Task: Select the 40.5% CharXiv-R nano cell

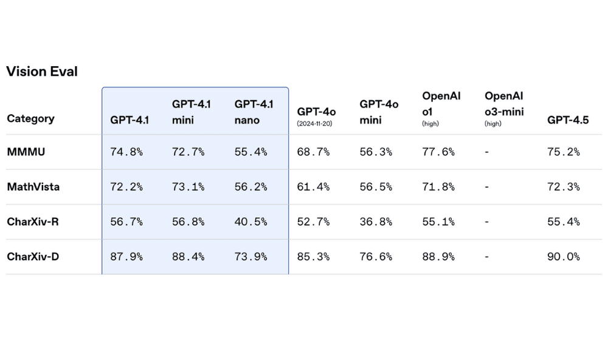Action: pyautogui.click(x=251, y=221)
